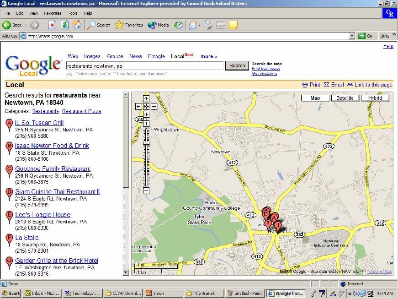Switch to untitled - Paint taskbar button

tap(245, 294)
